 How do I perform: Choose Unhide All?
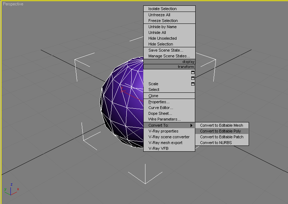pyautogui.click(x=169, y=32)
